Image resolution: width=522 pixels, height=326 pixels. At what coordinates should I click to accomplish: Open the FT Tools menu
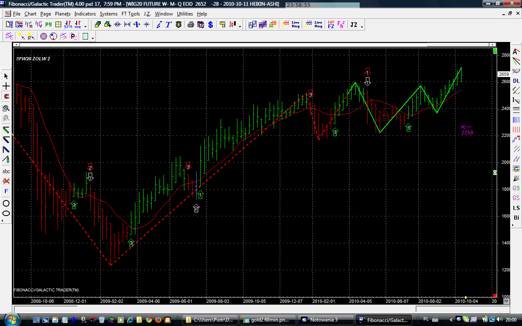(130, 14)
